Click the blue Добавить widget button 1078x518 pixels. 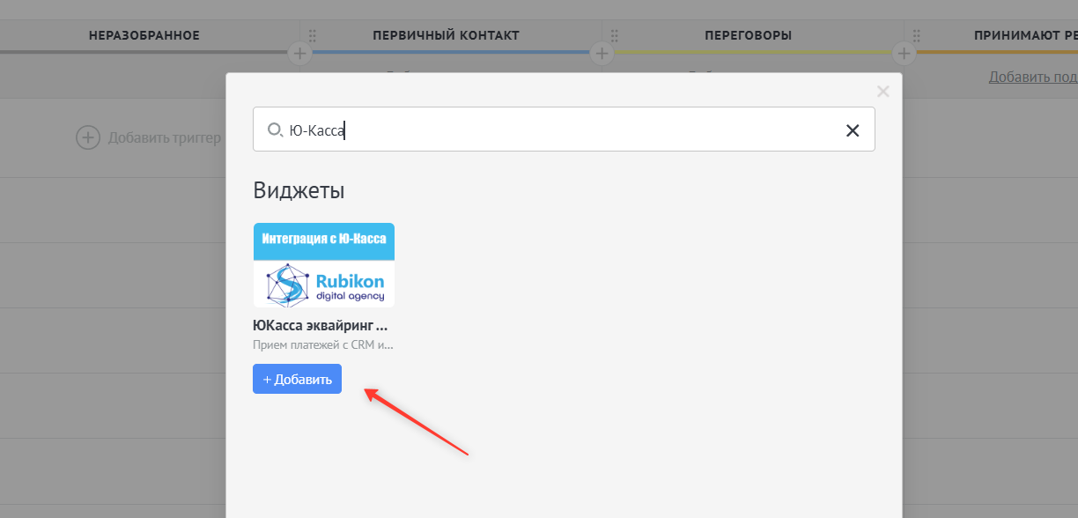point(297,379)
